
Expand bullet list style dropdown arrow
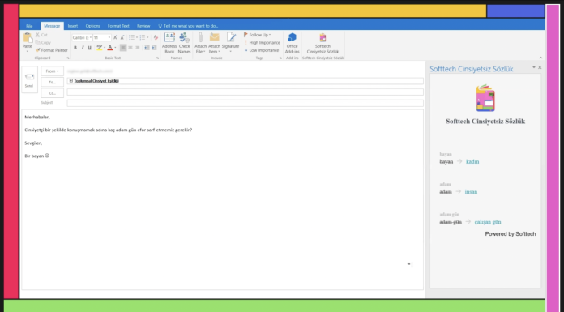[x=137, y=37]
